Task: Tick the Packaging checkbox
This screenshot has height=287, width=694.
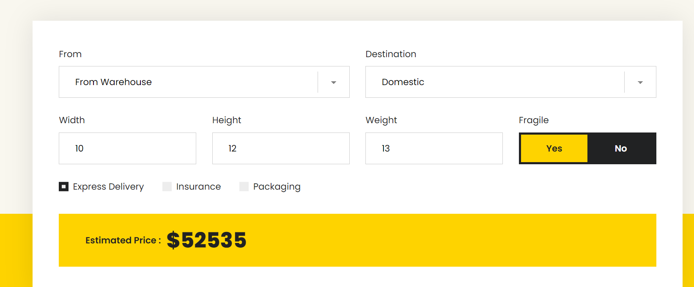Action: coord(244,187)
